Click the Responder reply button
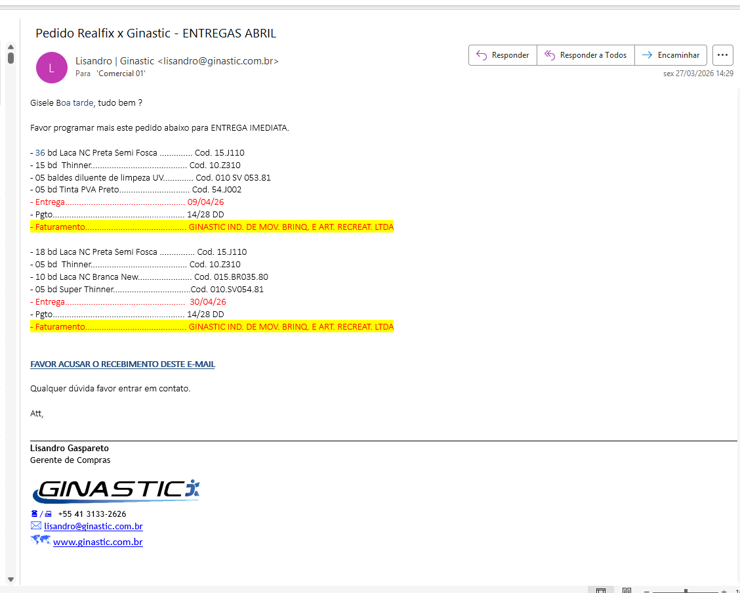740x593 pixels. (x=503, y=55)
